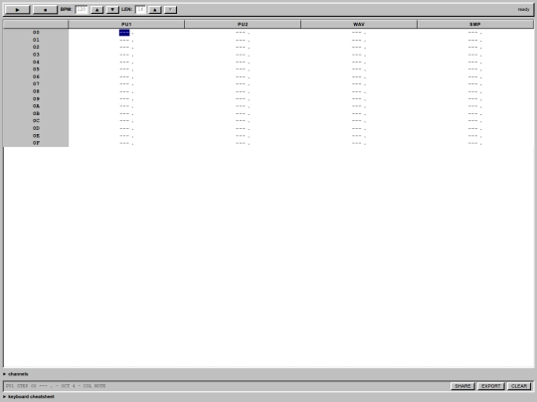Click row number 05 in step column
The width and height of the screenshot is (537, 402).
tap(36, 69)
